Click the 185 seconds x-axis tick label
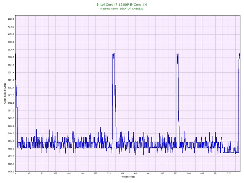The image size is (244, 183). pyautogui.click(x=69, y=174)
